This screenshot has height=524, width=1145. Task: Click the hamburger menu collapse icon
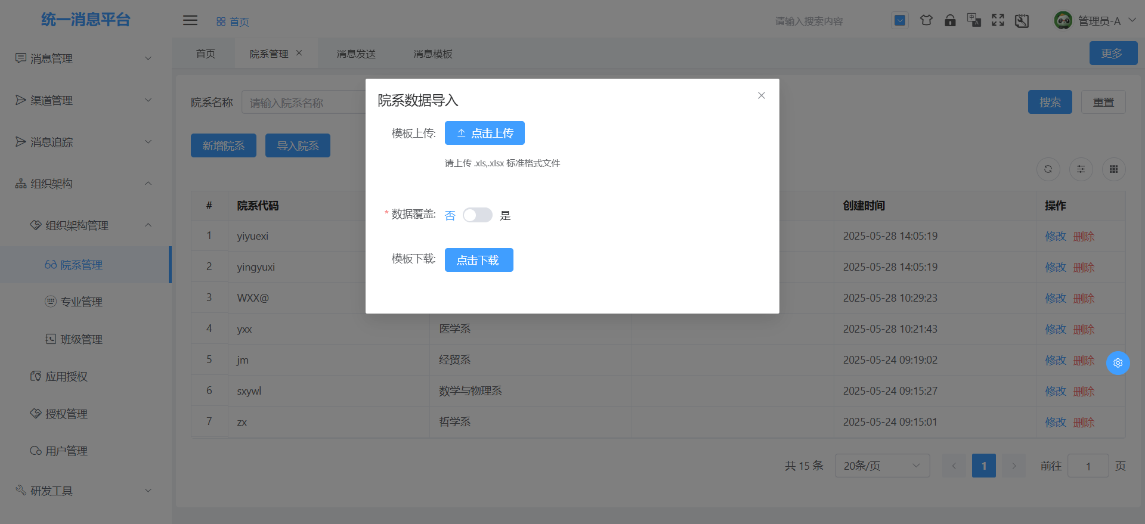pyautogui.click(x=190, y=20)
